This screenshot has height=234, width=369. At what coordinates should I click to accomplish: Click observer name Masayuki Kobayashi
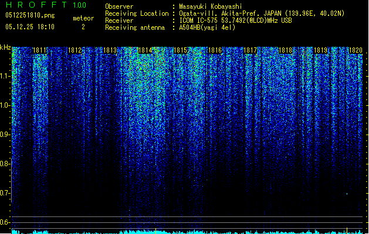click(x=211, y=6)
